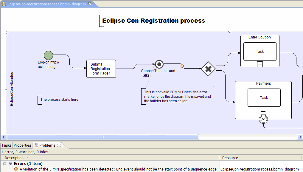
Task: Select the Choose Tutorials end event
Action: [159, 64]
